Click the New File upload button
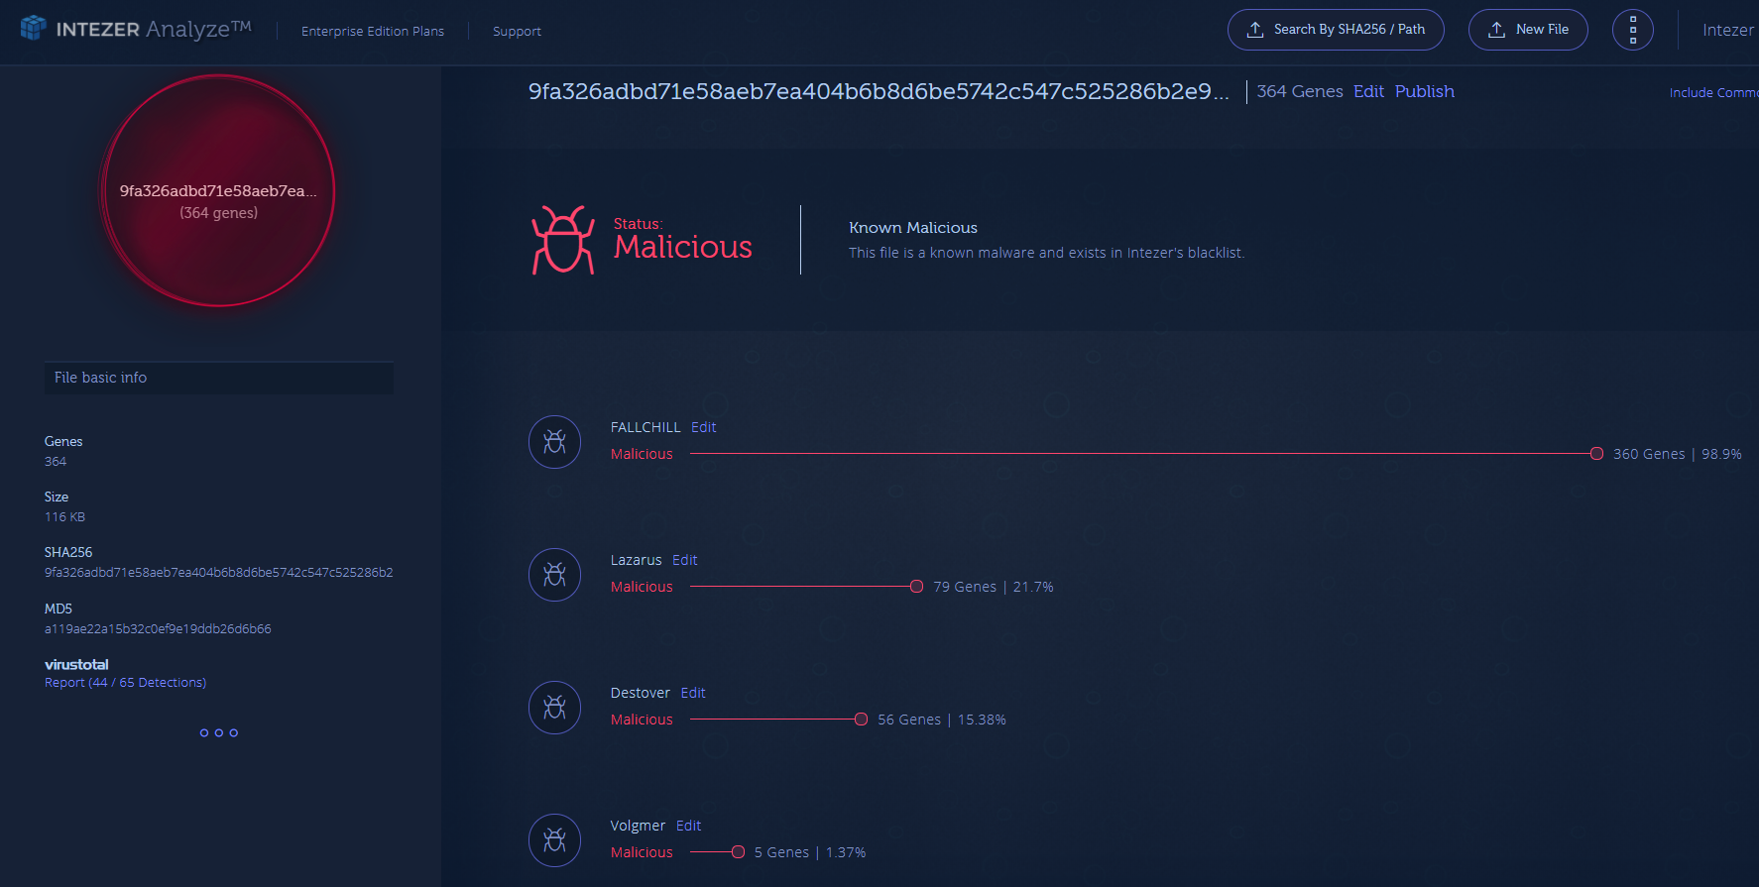The width and height of the screenshot is (1759, 887). 1527,30
